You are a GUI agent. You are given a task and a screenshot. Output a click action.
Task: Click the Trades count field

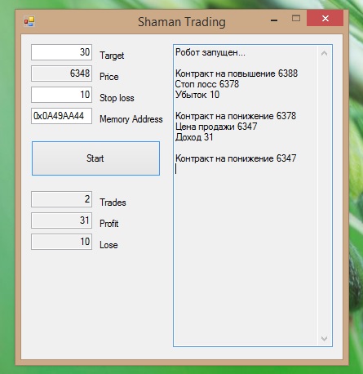click(62, 199)
